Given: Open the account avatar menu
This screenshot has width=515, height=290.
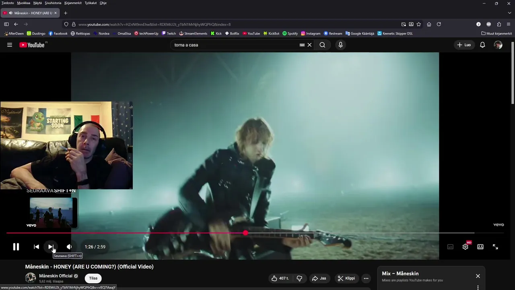Looking at the screenshot, I should [498, 45].
